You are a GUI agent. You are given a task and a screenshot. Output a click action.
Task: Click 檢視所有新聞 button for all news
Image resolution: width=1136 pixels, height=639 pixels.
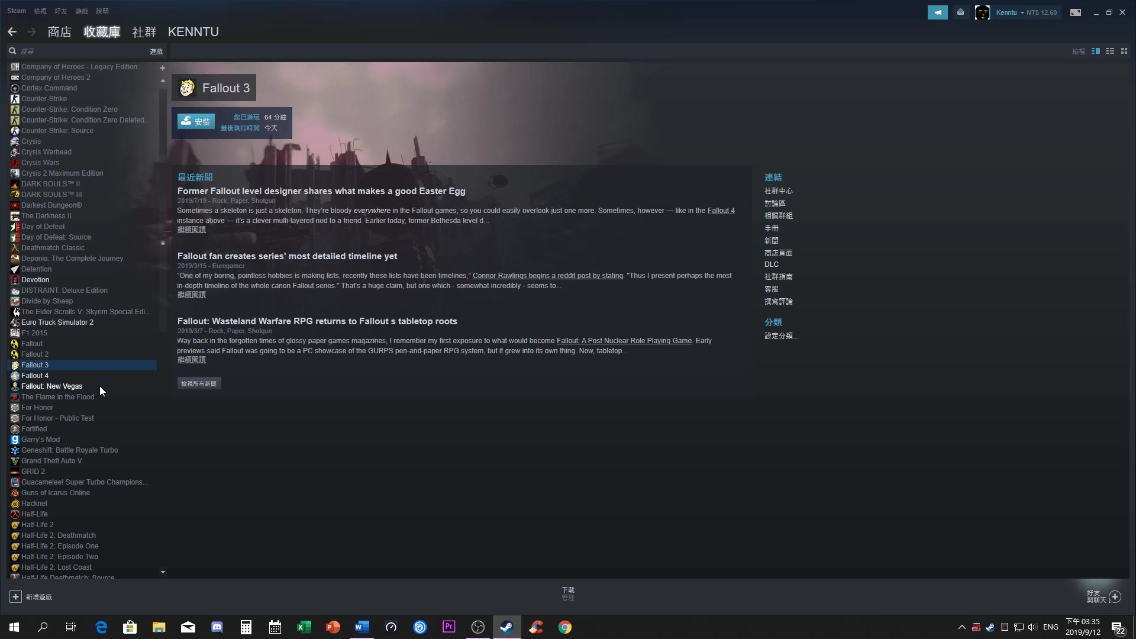tap(198, 383)
